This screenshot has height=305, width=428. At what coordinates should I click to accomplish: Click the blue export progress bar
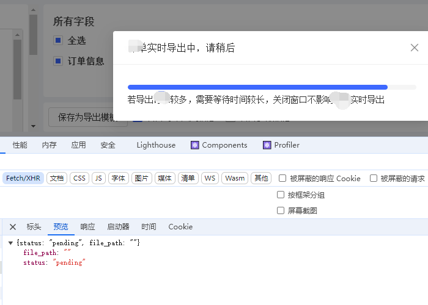pyautogui.click(x=257, y=87)
